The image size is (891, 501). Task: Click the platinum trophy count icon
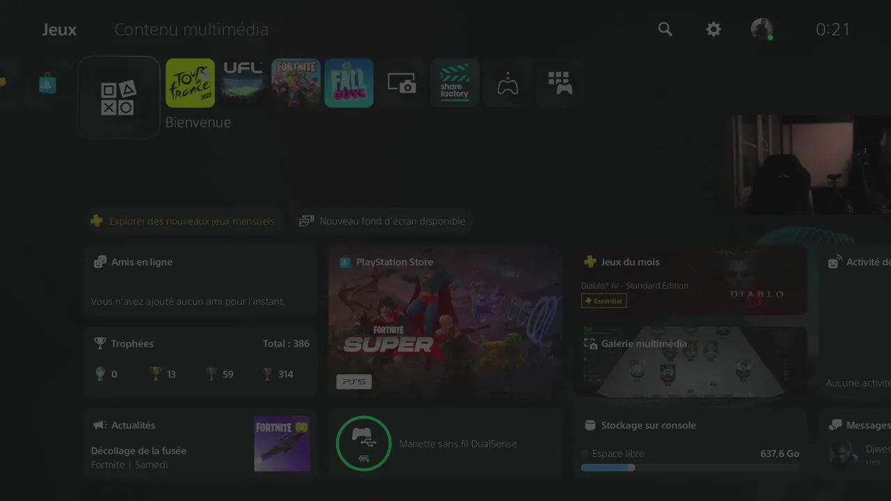coord(100,374)
